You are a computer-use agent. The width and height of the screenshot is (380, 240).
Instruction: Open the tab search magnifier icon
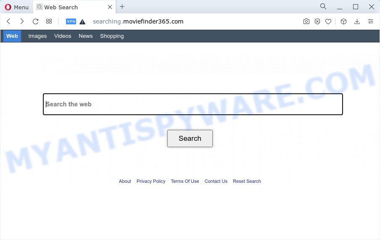(x=323, y=7)
